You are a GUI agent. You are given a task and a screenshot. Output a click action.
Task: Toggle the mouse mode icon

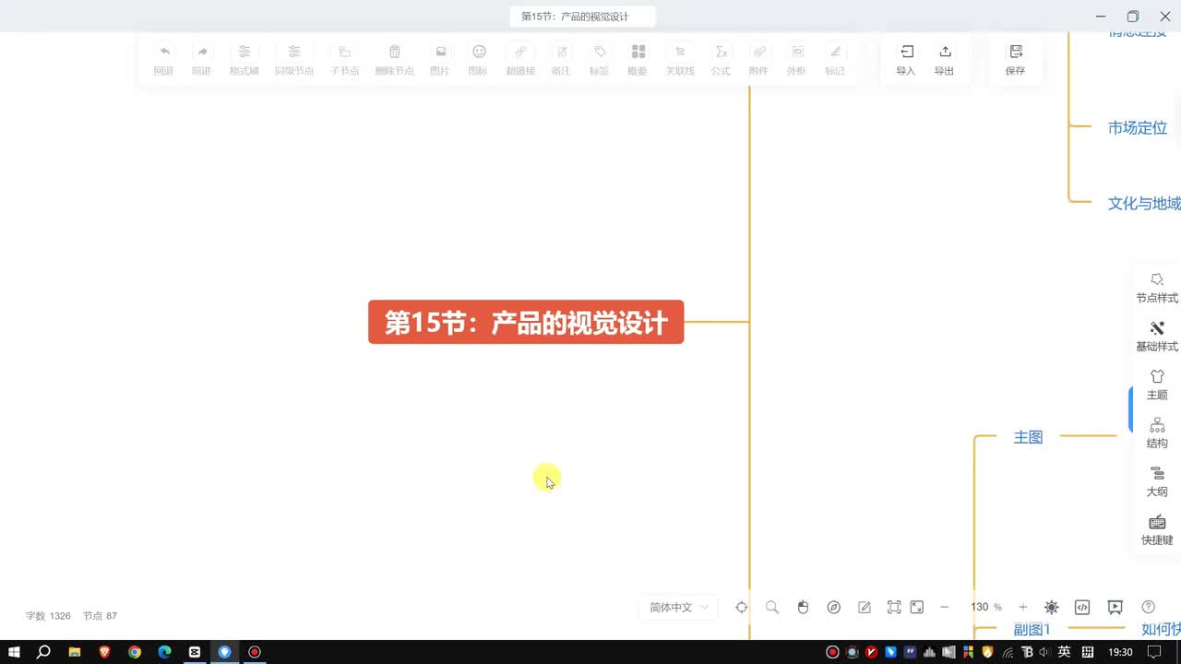click(803, 607)
